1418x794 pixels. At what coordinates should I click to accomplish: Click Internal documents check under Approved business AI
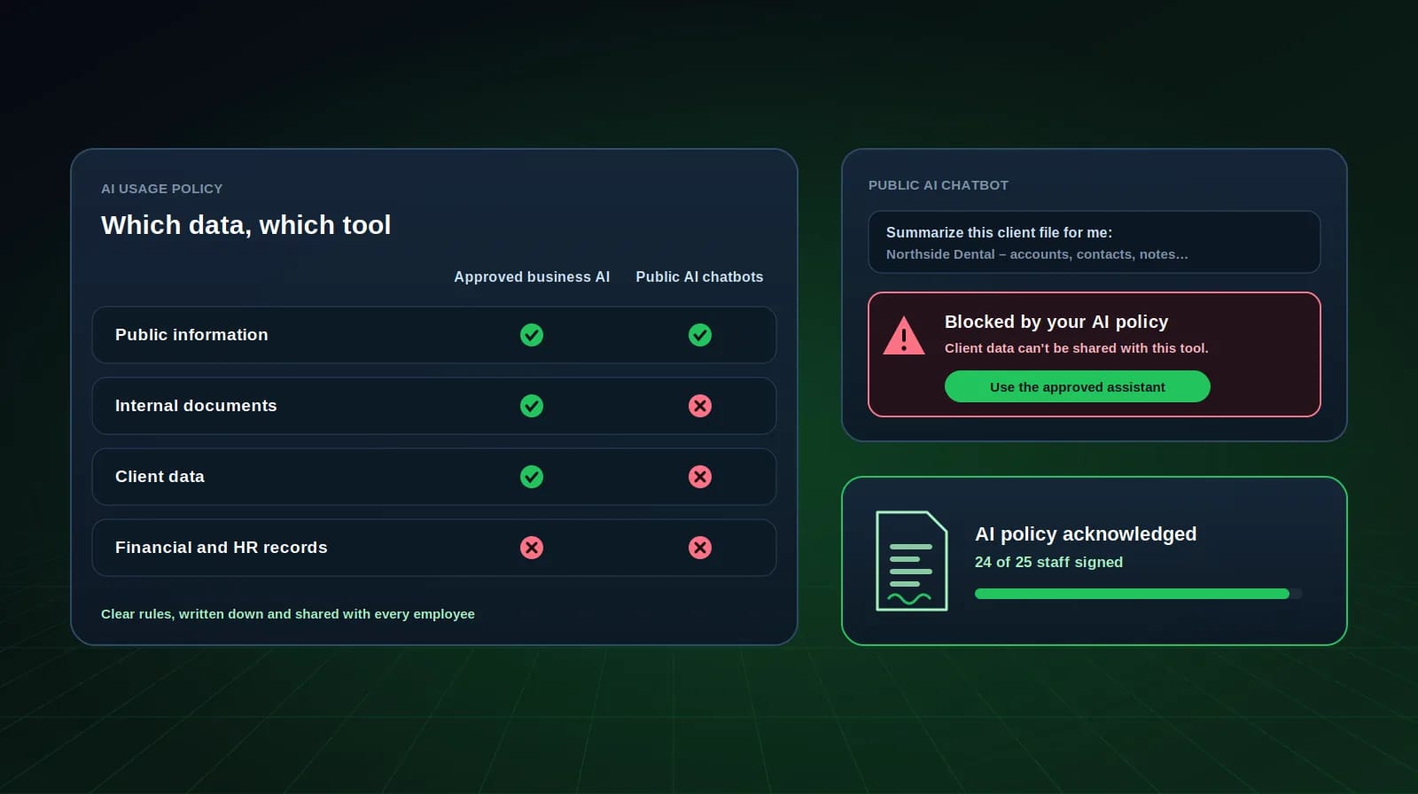(532, 406)
